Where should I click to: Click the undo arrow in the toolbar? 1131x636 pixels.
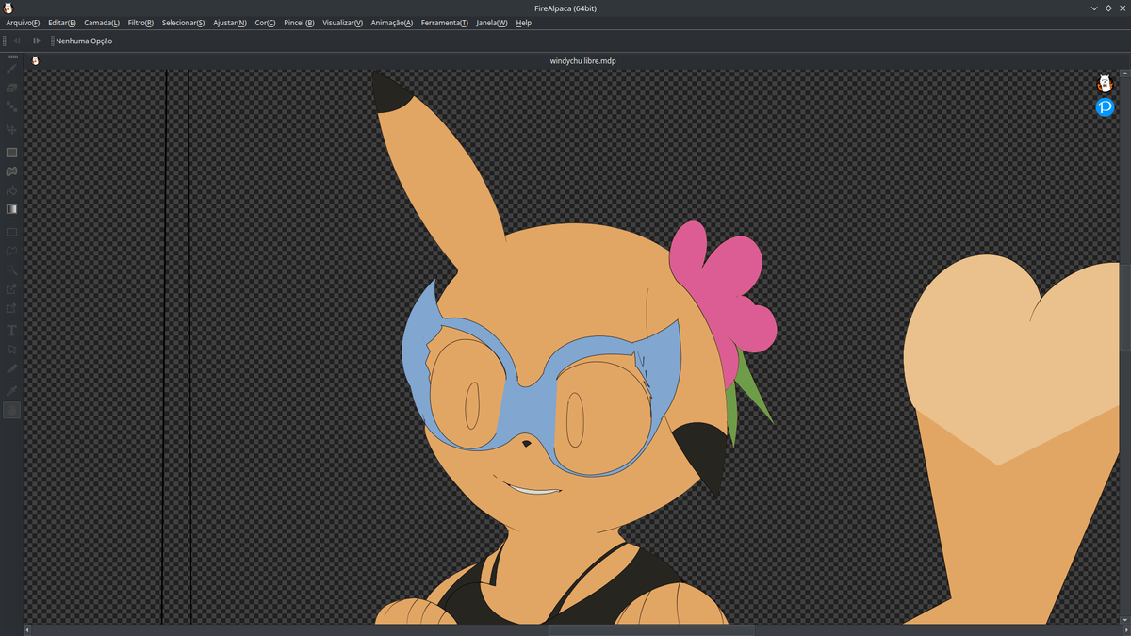(17, 41)
